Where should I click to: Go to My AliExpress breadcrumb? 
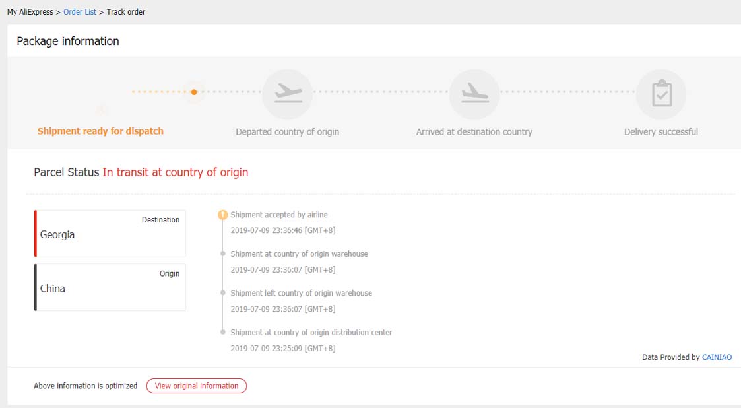(x=30, y=12)
